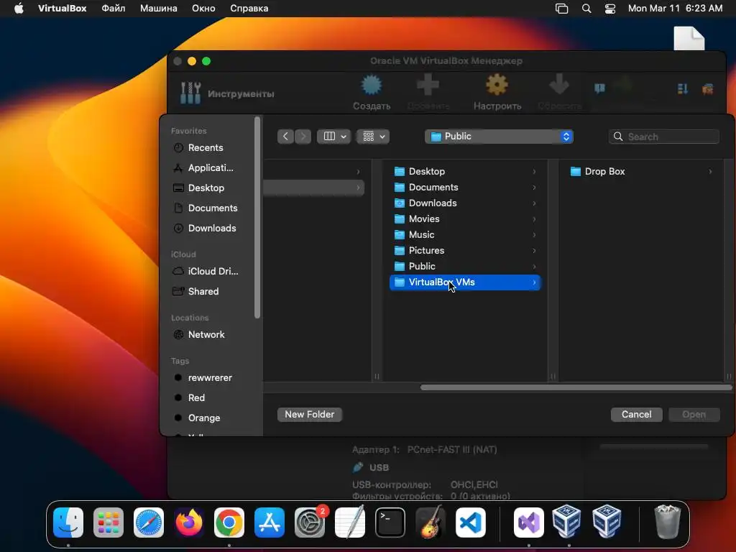Click the Stage Manager windows icon in menu bar
The width and height of the screenshot is (736, 552).
click(x=561, y=9)
